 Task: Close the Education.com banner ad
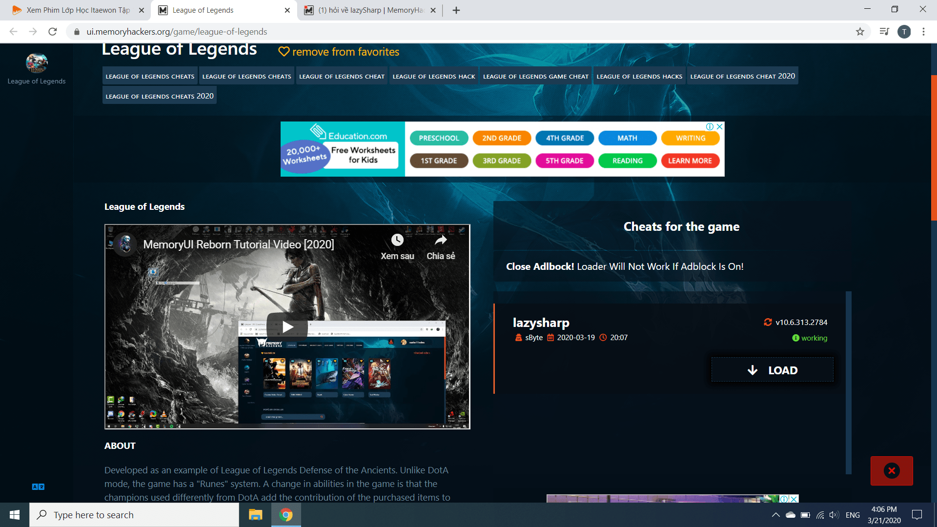point(719,126)
